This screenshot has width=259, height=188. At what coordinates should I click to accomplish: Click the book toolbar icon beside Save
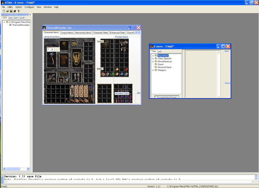click(x=15, y=11)
